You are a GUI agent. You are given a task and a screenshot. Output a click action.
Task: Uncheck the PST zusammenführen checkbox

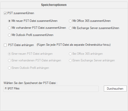pos(5,13)
